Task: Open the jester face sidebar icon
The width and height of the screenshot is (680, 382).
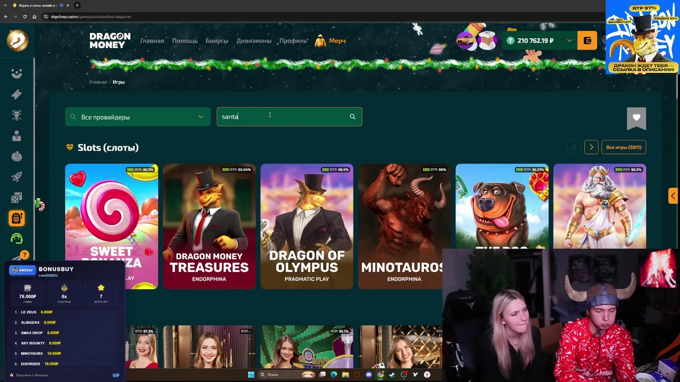Action: point(16,74)
